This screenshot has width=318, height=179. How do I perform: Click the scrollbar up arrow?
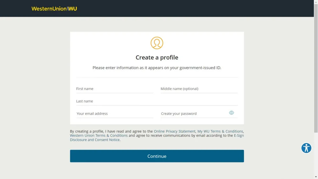tap(316, 1)
